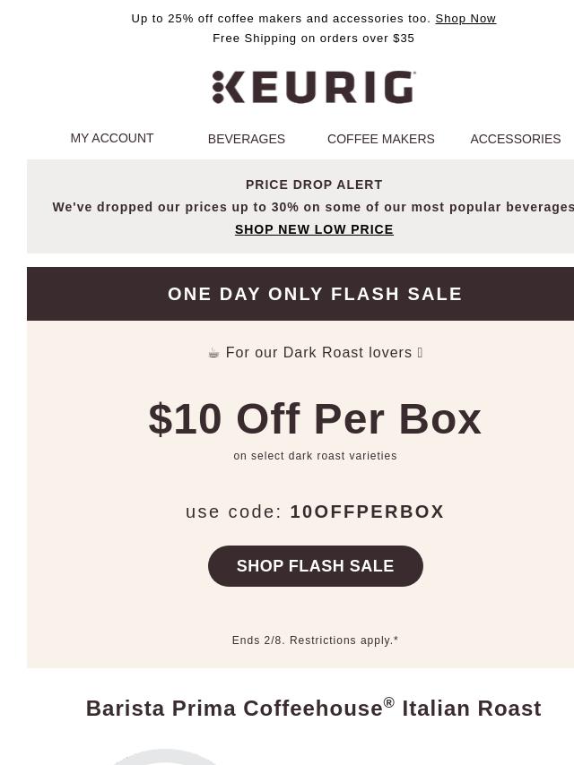Click the unrendered emoji box after 'lovers'
Screen dimensions: 574x765
420,352
